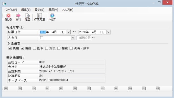The image size is (174, 98).
Task: Click the F1 function key button
Action: pos(6,88)
